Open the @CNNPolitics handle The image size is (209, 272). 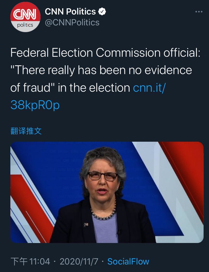72,23
